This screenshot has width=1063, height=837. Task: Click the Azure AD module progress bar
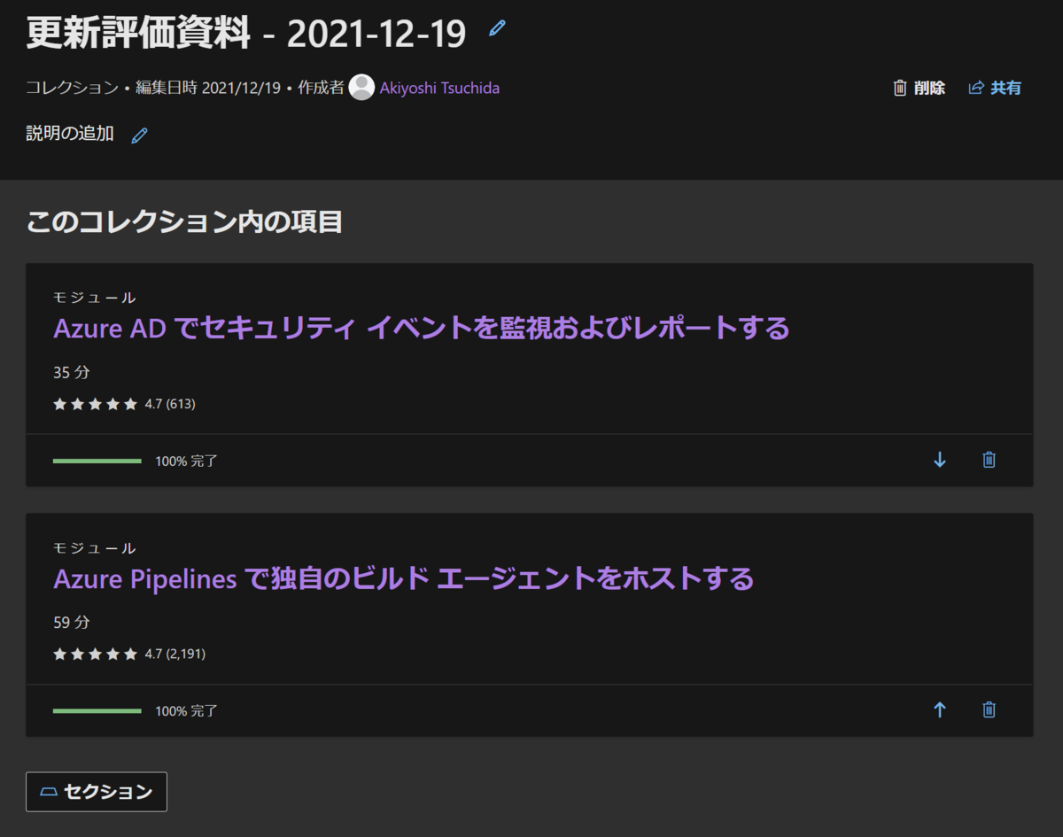[97, 461]
